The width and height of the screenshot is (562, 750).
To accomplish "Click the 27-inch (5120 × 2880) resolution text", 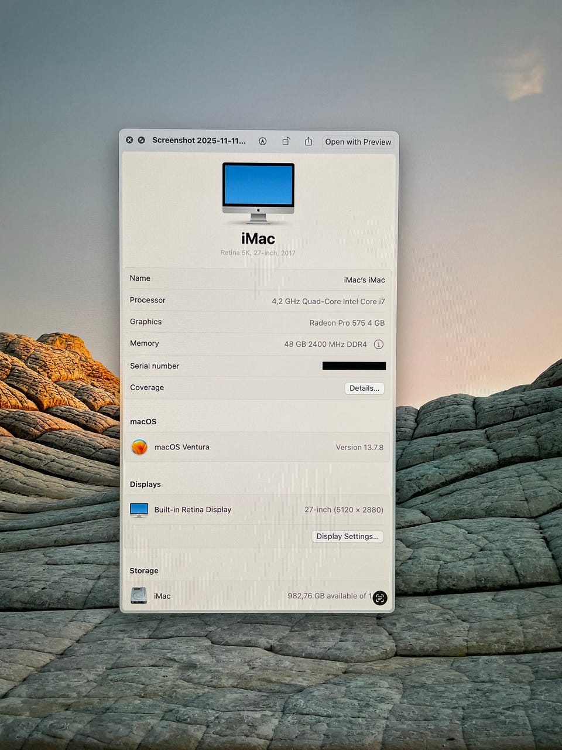I will 344,510.
